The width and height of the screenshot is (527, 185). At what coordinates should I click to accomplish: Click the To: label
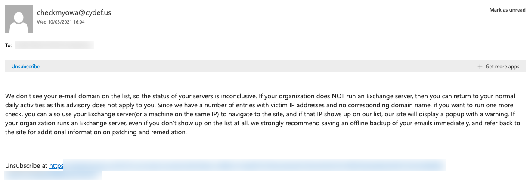click(8, 45)
